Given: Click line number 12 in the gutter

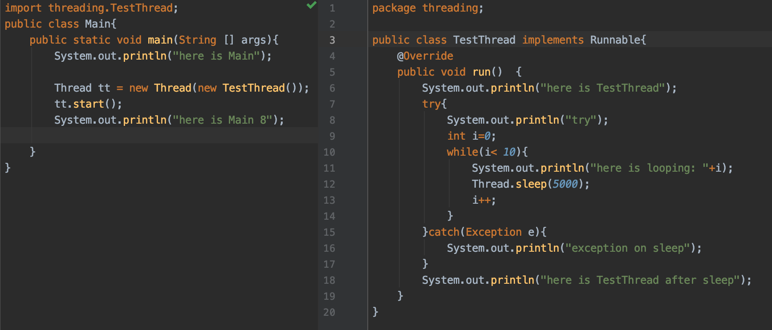Looking at the screenshot, I should [x=329, y=184].
